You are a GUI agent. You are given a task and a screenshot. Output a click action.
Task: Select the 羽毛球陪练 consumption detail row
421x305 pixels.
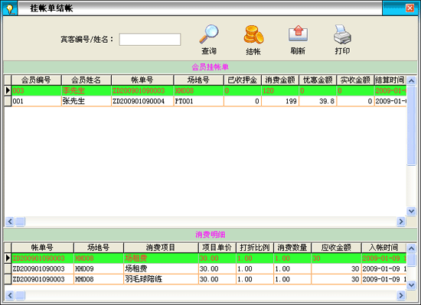tap(205, 279)
